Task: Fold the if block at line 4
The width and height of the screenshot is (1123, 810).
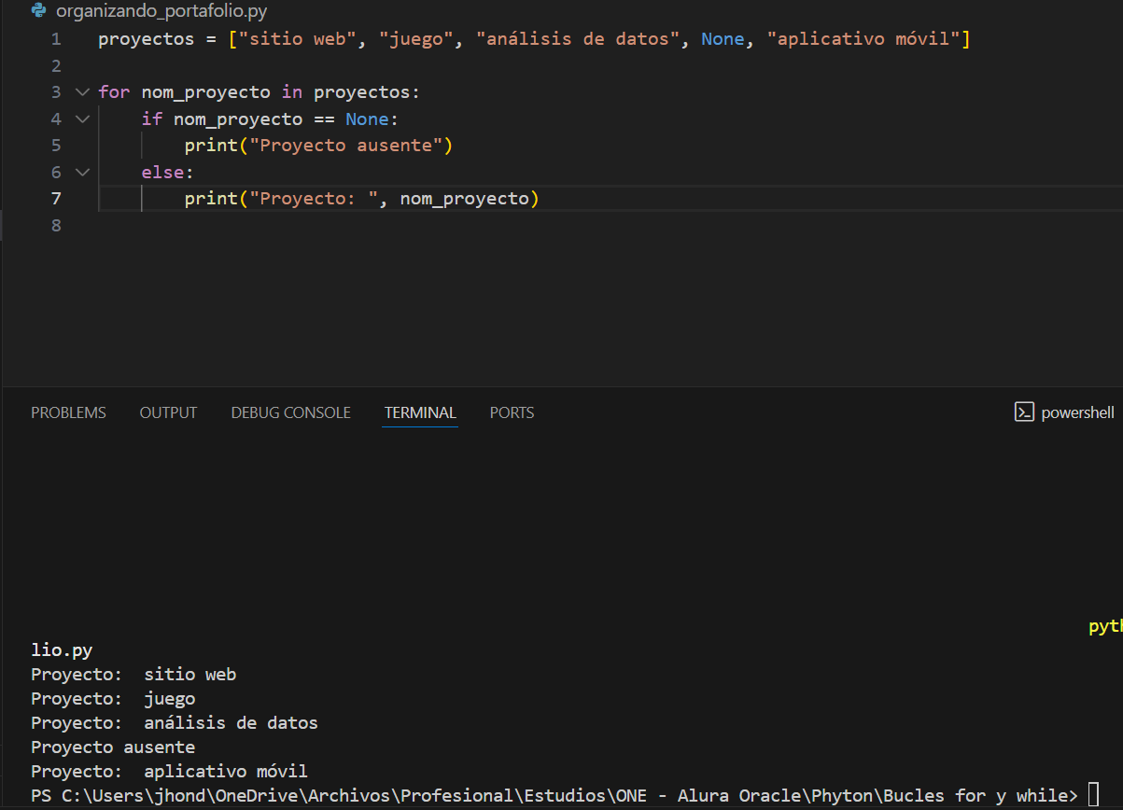Action: [x=82, y=119]
